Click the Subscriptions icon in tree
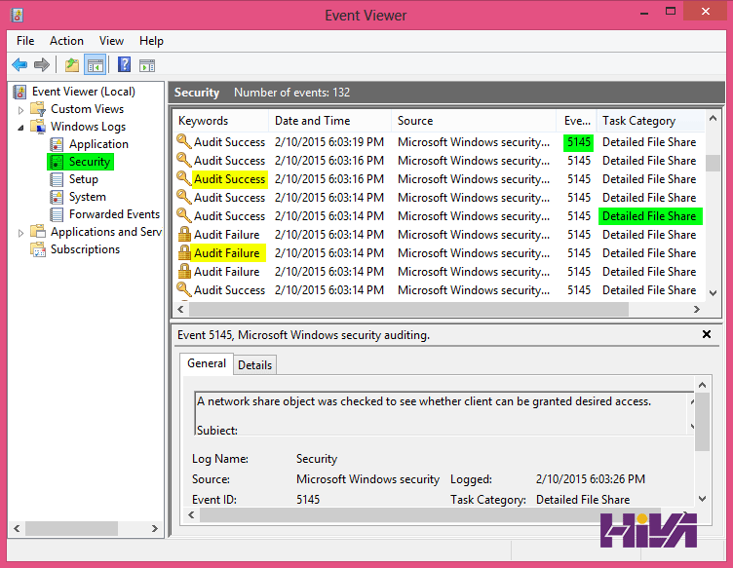Viewport: 733px width, 568px height. coord(37,249)
